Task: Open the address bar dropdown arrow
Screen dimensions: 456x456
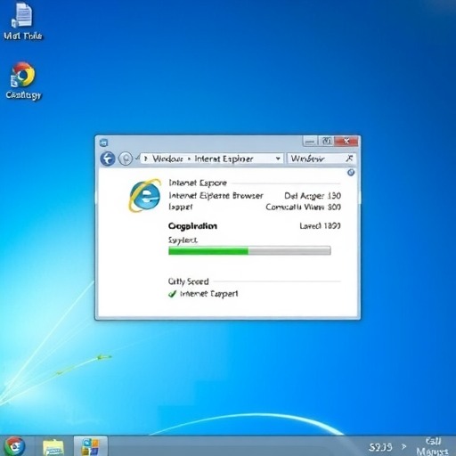Action: 278,159
